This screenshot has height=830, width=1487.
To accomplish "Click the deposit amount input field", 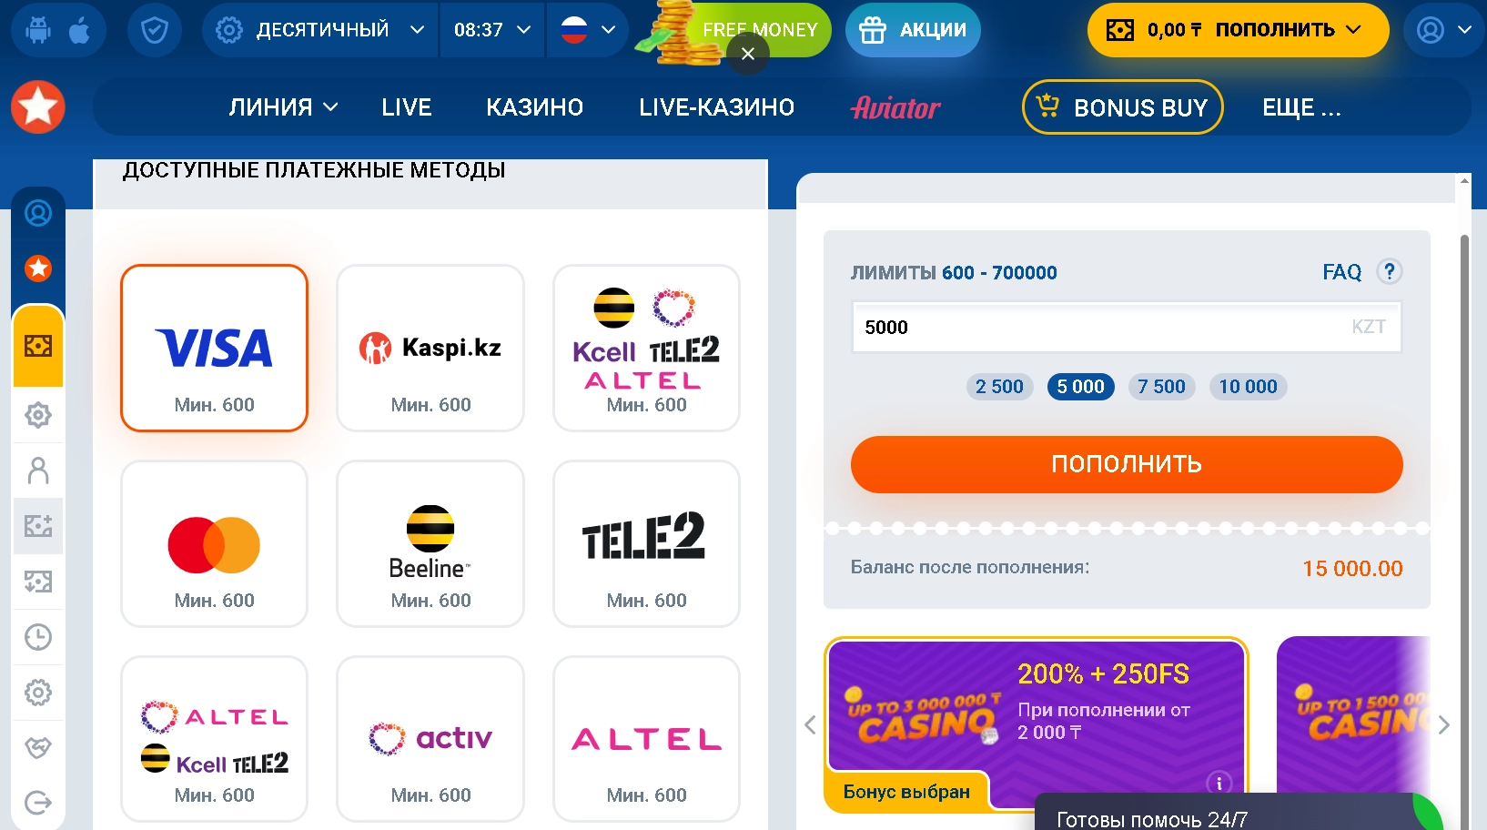I will [1127, 327].
